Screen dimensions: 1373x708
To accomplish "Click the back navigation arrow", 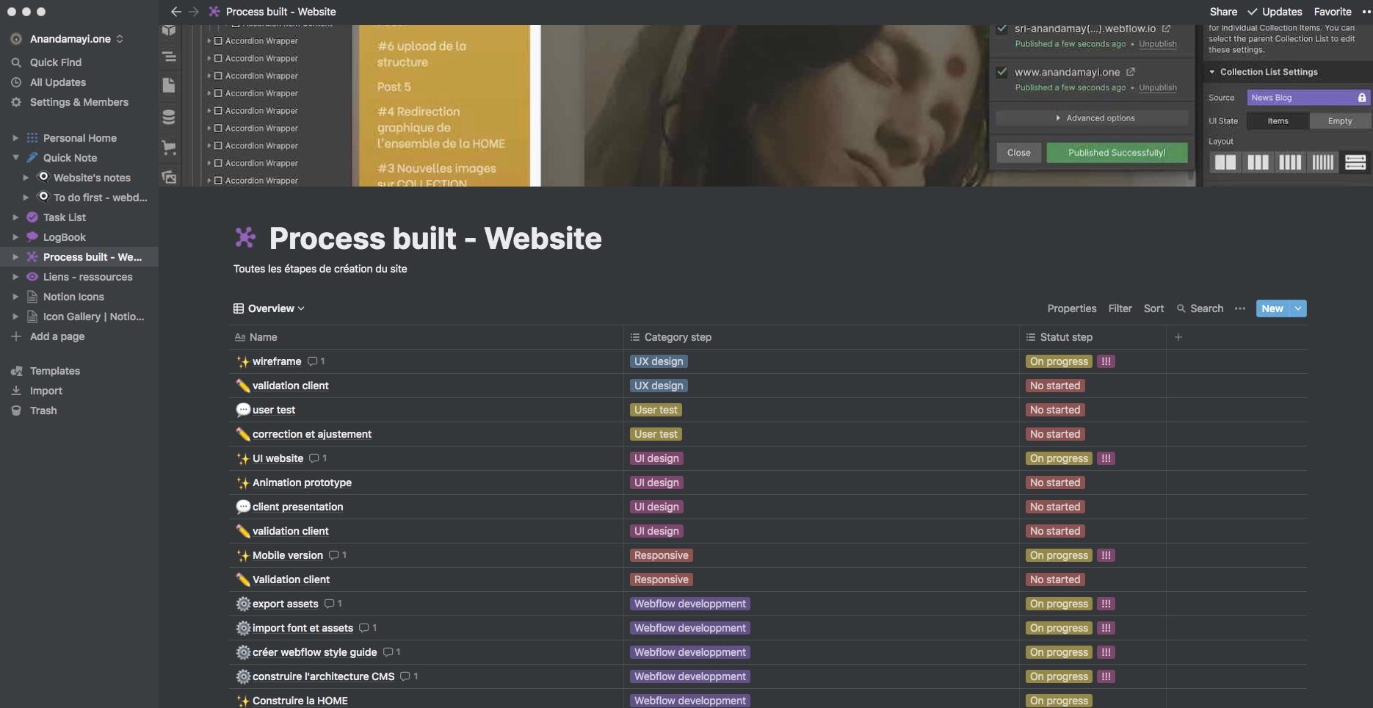I will click(175, 12).
